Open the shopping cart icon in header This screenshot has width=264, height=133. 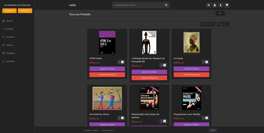(227, 5)
